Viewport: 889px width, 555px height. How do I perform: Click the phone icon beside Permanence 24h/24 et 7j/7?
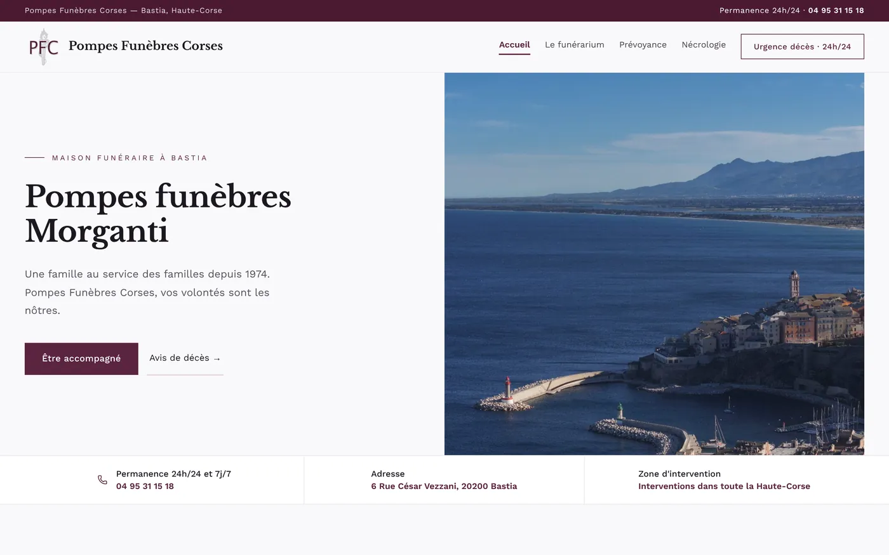point(102,480)
